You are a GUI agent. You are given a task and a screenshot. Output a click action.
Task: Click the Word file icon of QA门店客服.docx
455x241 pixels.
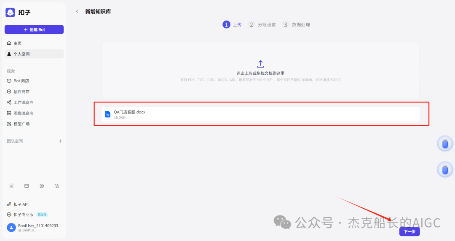click(x=108, y=114)
